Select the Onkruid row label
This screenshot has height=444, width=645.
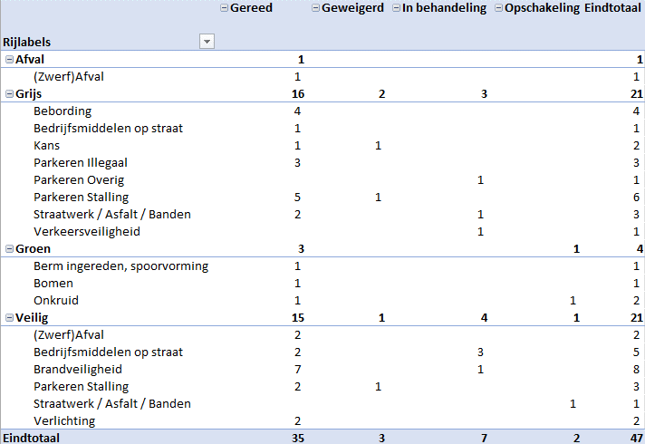coord(56,301)
